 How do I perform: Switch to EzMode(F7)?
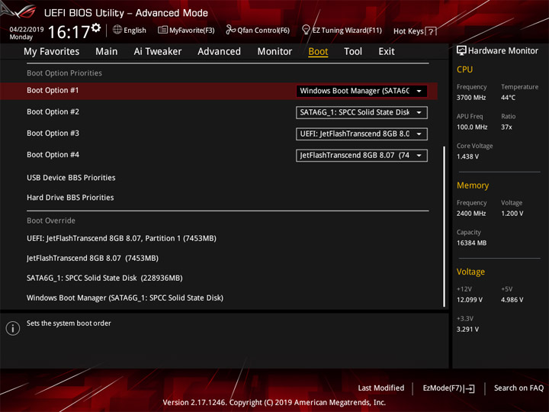(x=449, y=388)
